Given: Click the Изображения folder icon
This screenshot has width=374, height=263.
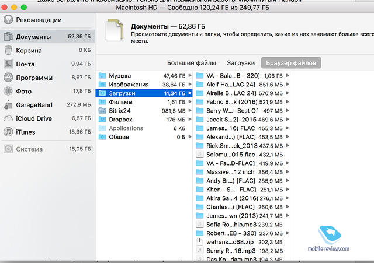Looking at the screenshot, I should pyautogui.click(x=102, y=85).
